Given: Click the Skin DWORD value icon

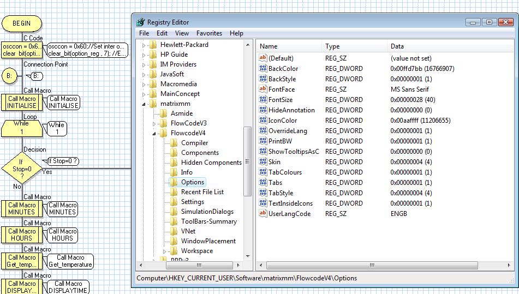Looking at the screenshot, I should point(263,161).
